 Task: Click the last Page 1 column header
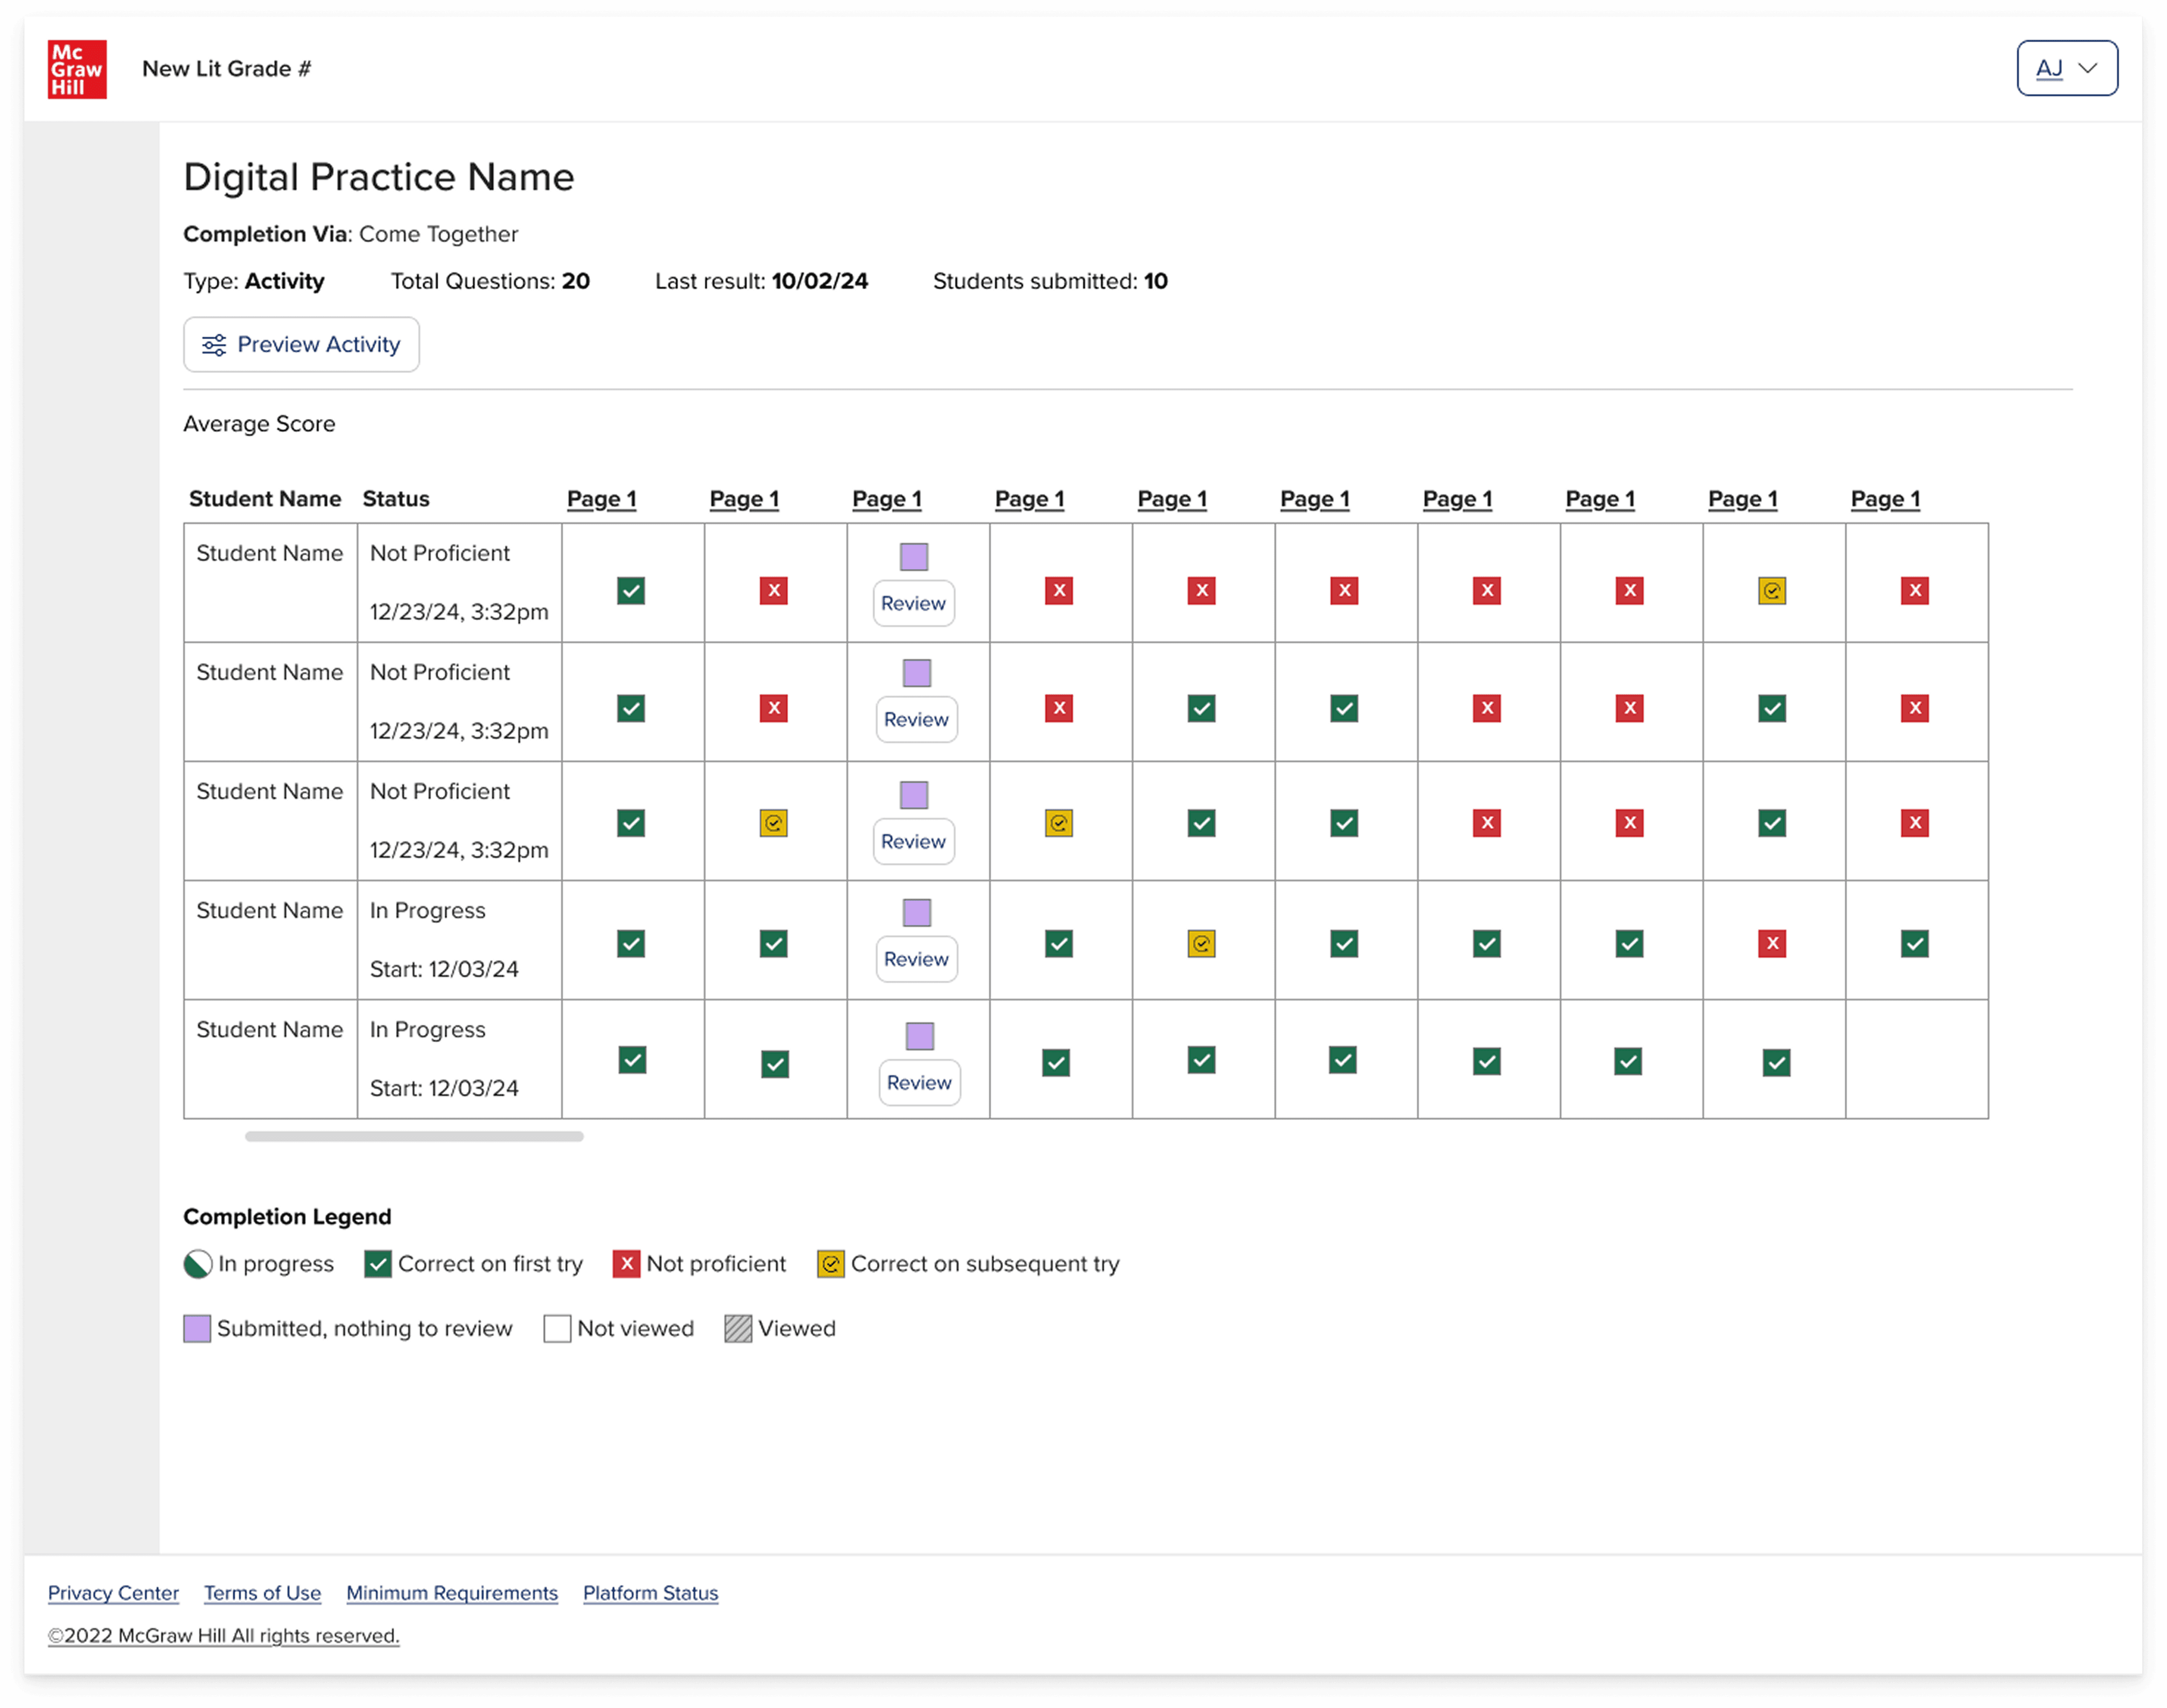click(1885, 499)
